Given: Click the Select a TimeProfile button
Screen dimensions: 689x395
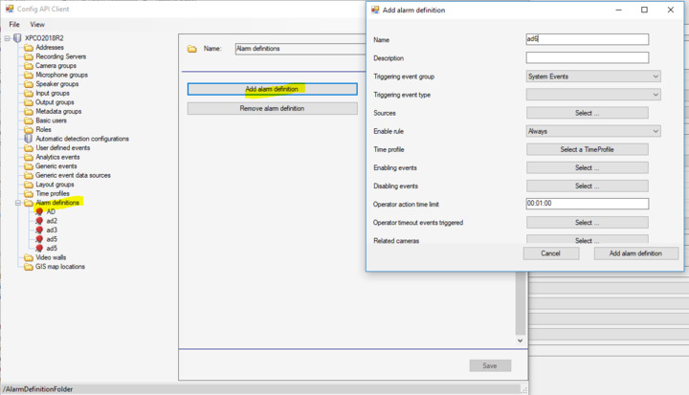Looking at the screenshot, I should tap(588, 149).
